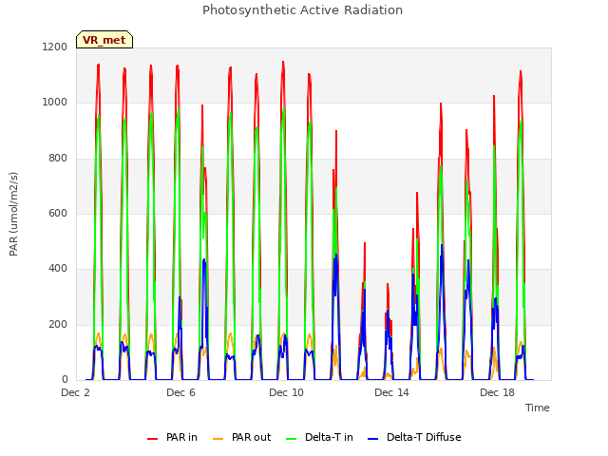This screenshot has height=456, width=608.
Task: Click the x-axis label Time
Action: [x=537, y=408]
